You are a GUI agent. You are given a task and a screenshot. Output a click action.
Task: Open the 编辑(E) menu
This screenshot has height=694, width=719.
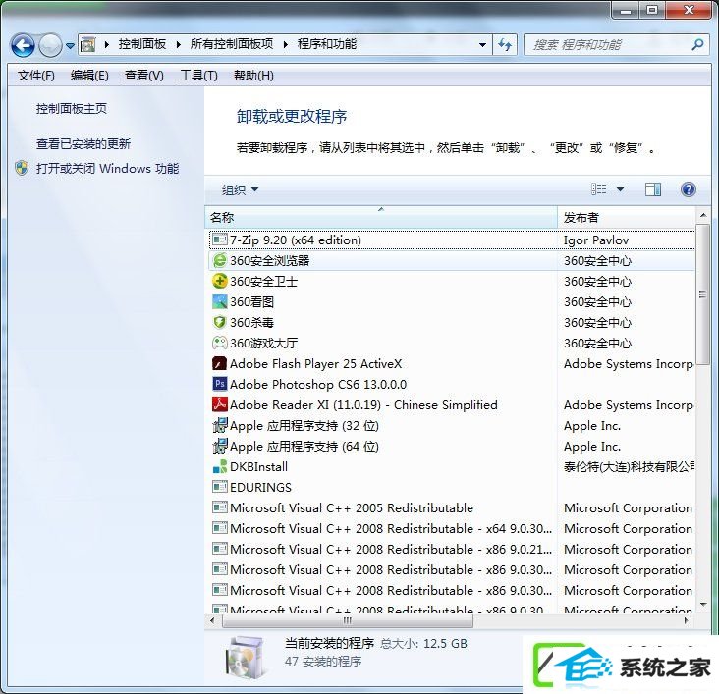pyautogui.click(x=89, y=76)
